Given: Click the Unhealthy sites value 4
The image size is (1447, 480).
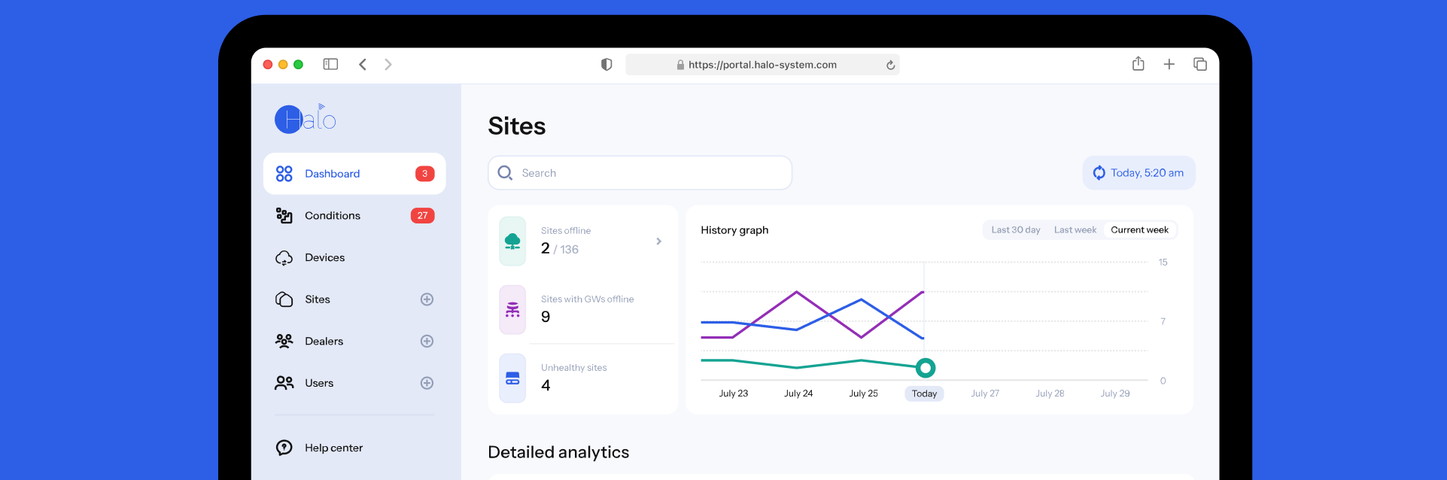Looking at the screenshot, I should pyautogui.click(x=546, y=386).
